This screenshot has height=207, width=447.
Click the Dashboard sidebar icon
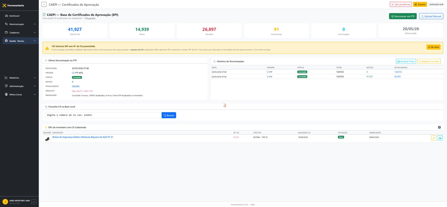coord(6,16)
